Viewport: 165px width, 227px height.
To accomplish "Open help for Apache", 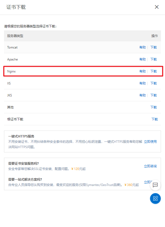I will click(x=143, y=59).
